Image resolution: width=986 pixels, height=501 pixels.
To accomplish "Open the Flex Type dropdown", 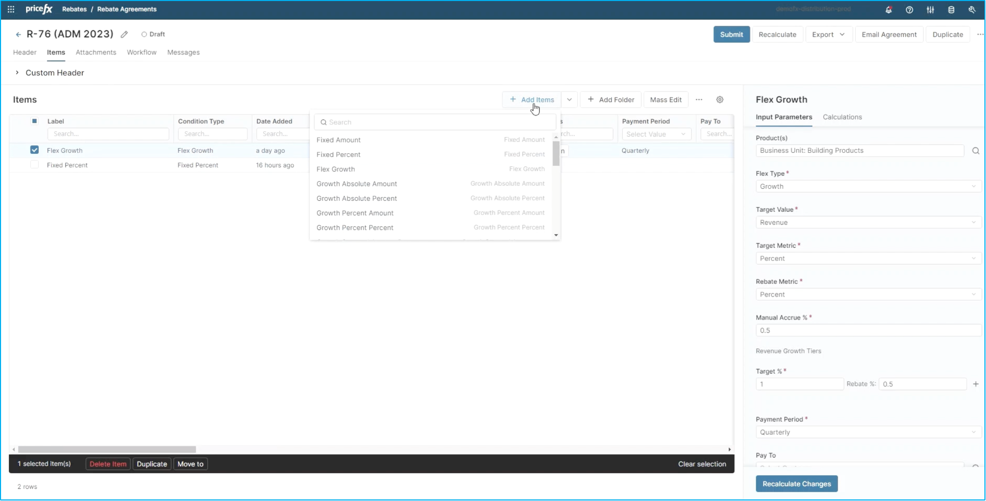I will (867, 187).
